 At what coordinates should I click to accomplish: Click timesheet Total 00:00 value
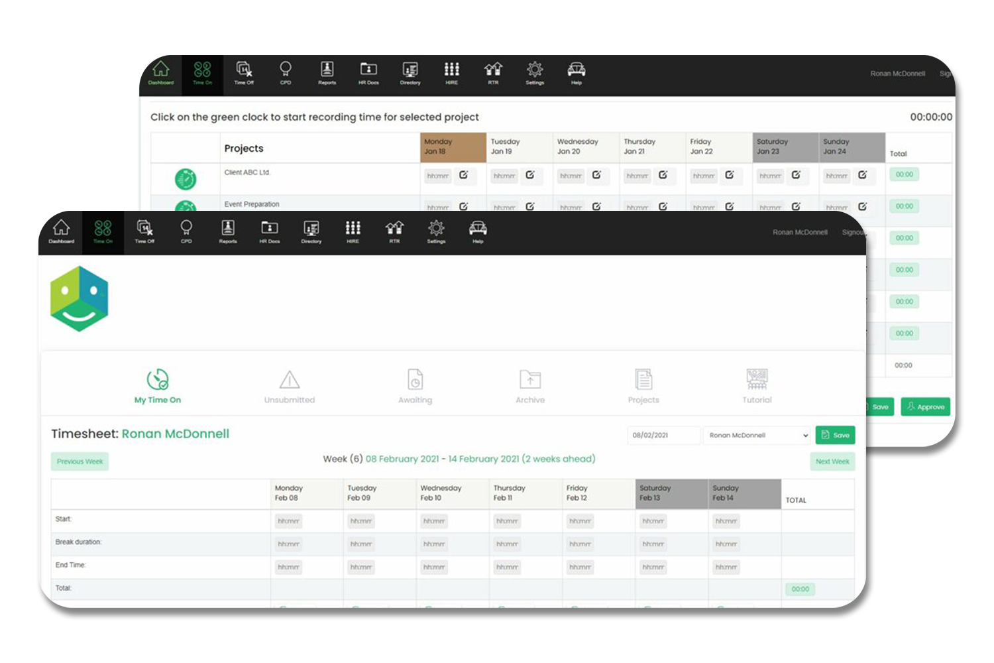point(800,589)
